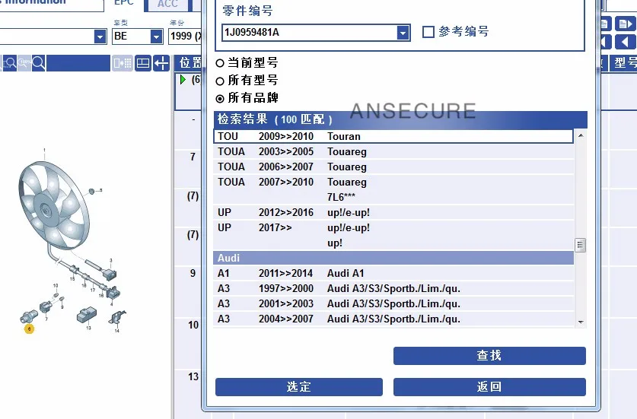Click the yellow callout 6 in diagram

29,329
